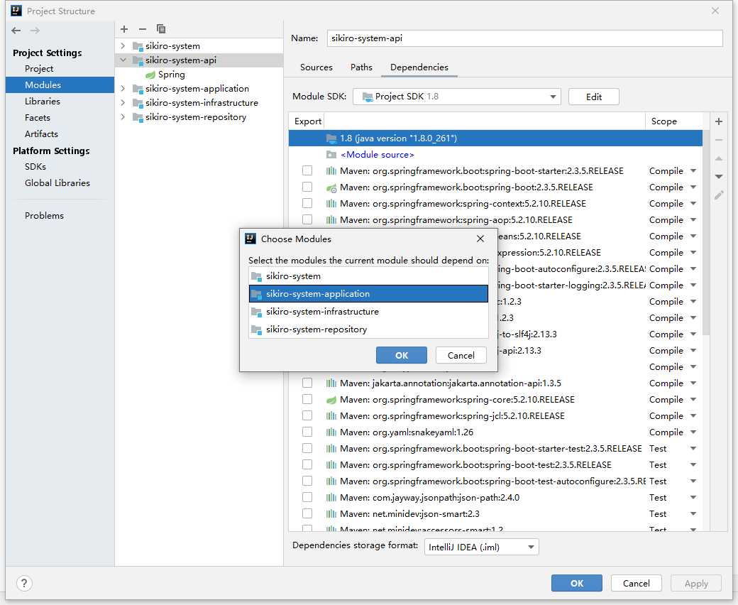Screen dimensions: 738x605
Task: Click the snakeyaml library icon
Action: tap(331, 432)
